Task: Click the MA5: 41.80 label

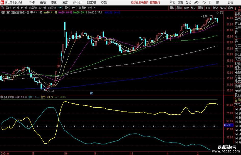Action: click(x=36, y=12)
